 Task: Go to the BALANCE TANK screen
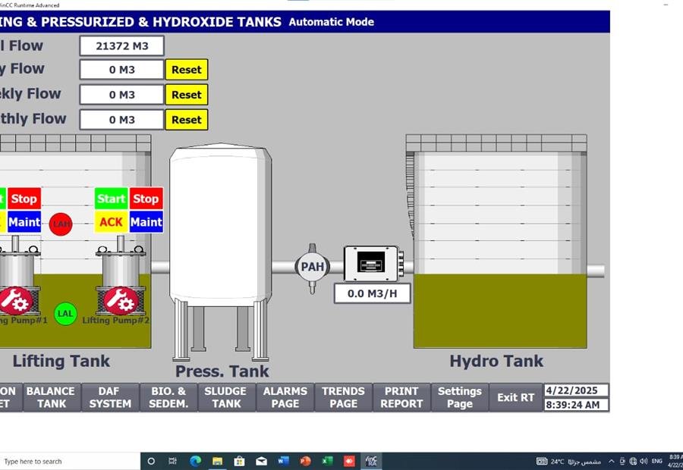[x=52, y=397]
